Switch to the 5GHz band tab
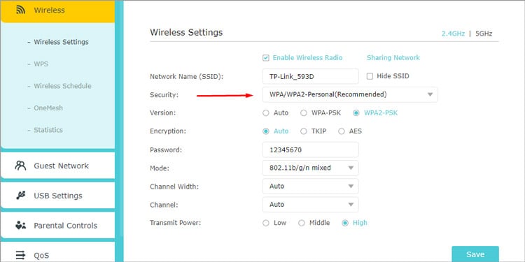This screenshot has width=525, height=262. [484, 34]
